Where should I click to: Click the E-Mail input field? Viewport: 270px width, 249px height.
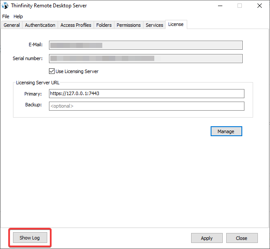[x=146, y=45]
